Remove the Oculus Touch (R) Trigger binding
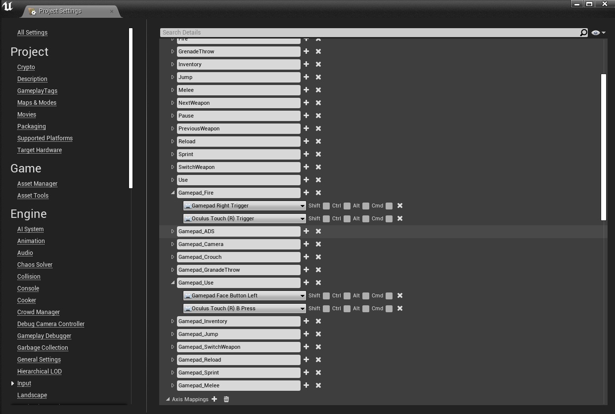This screenshot has width=615, height=414. (x=400, y=218)
